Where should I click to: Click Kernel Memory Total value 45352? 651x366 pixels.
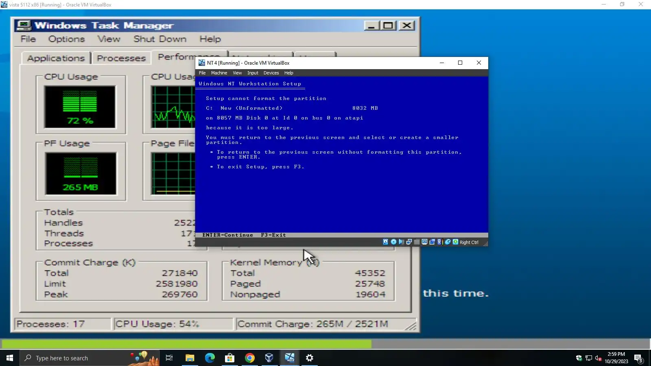click(370, 273)
